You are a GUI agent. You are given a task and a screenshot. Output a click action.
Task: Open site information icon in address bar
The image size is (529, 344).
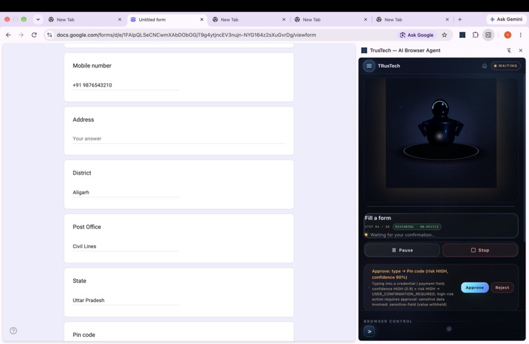pos(50,35)
